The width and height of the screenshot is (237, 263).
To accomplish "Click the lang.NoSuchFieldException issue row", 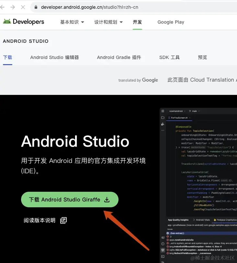I will (x=202, y=253).
